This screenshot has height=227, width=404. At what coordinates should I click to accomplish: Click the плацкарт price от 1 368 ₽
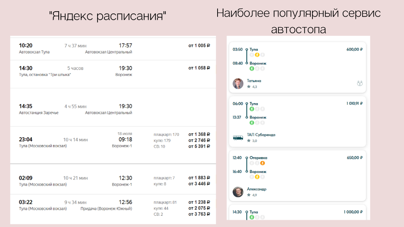click(199, 135)
